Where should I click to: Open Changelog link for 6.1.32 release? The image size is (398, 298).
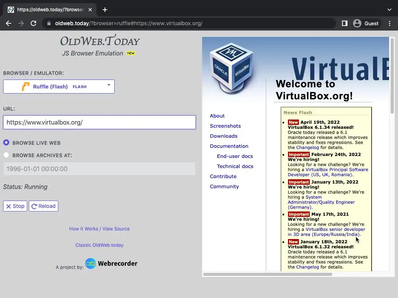[x=307, y=267]
